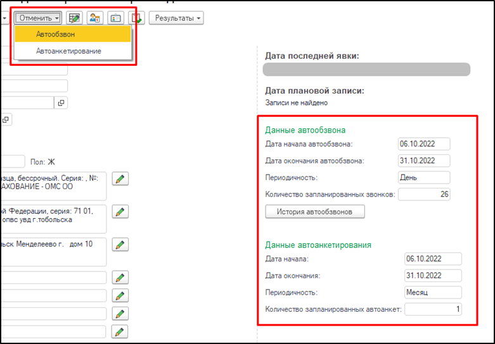The image size is (495, 344).
Task: Click the open-form icon beside the text field
Action: (61, 102)
